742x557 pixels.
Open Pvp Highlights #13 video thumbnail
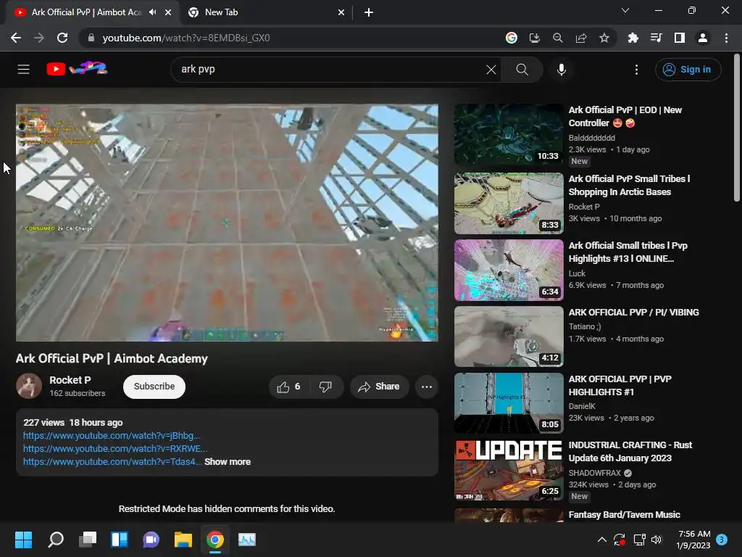(509, 270)
